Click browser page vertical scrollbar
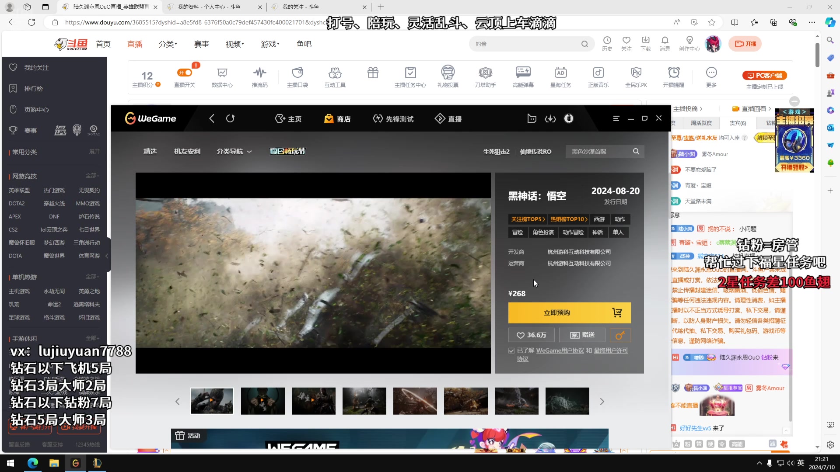The height and width of the screenshot is (472, 840). click(817, 55)
